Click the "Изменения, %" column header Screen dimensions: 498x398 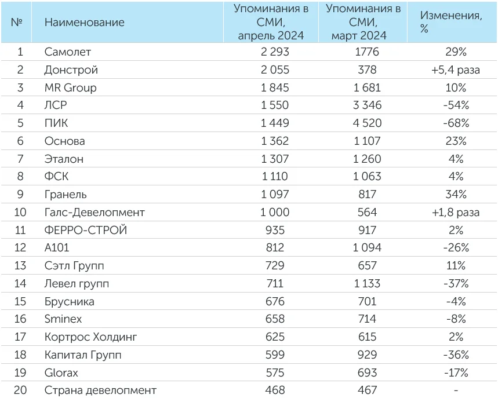click(x=450, y=23)
